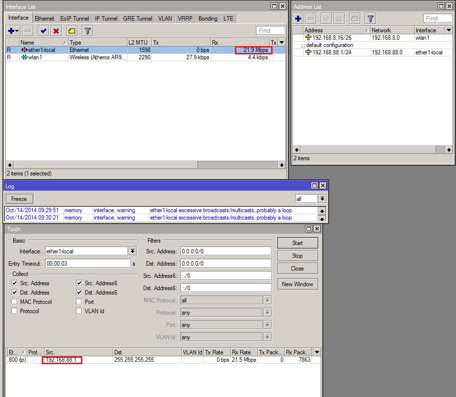Toggle Src. Address6 collect checkbox
This screenshot has height=397, width=456.
point(79,283)
